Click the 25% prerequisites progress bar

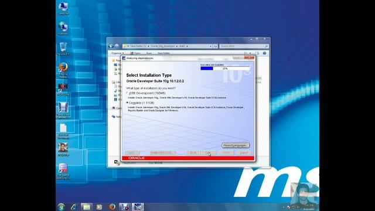225,69
